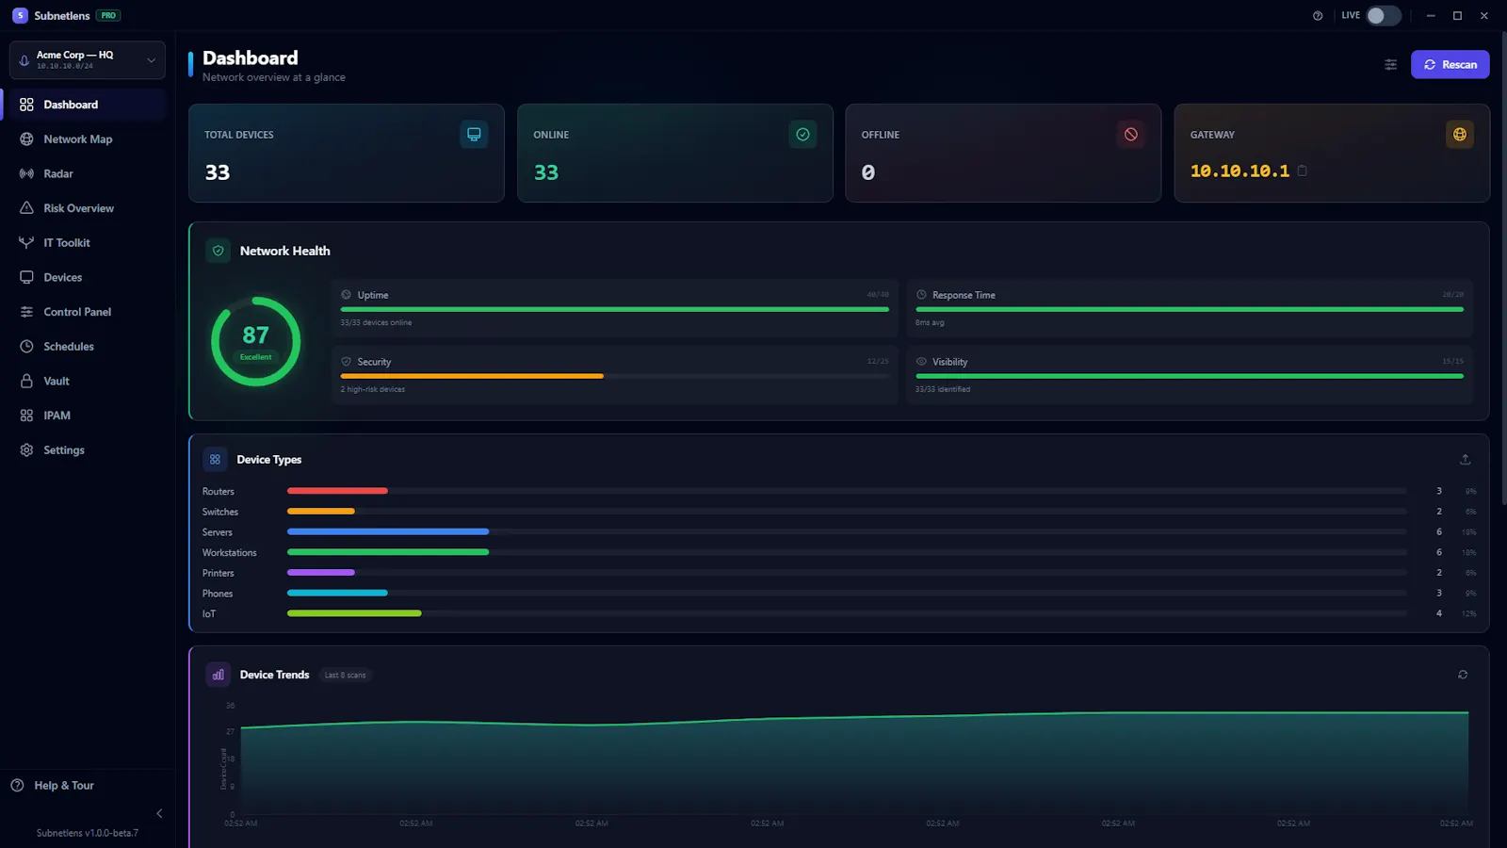1507x848 pixels.
Task: Click the Printers row label
Action: click(x=218, y=573)
